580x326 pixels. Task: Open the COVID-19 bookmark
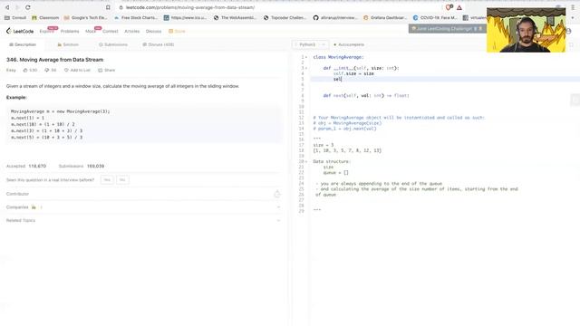(x=435, y=18)
